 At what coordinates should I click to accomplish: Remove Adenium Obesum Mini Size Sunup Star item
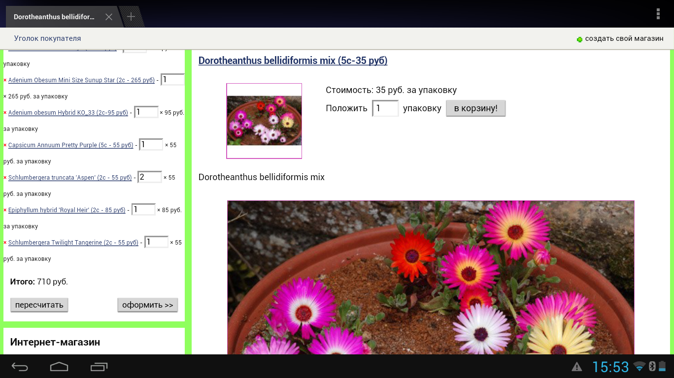[x=5, y=80]
